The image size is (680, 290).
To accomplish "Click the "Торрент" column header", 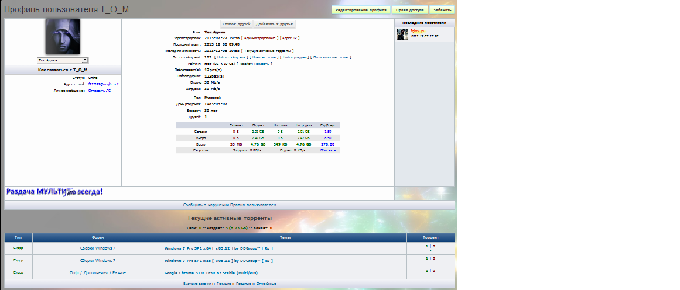I will (430, 237).
